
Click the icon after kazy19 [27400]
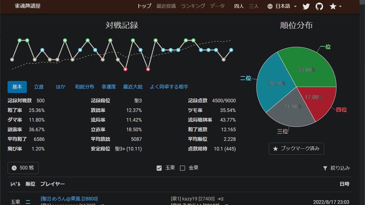point(221,199)
